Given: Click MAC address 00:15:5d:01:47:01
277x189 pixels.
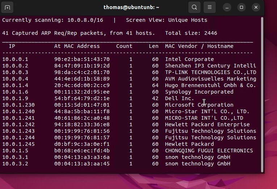Looking at the screenshot, I should (82, 105).
